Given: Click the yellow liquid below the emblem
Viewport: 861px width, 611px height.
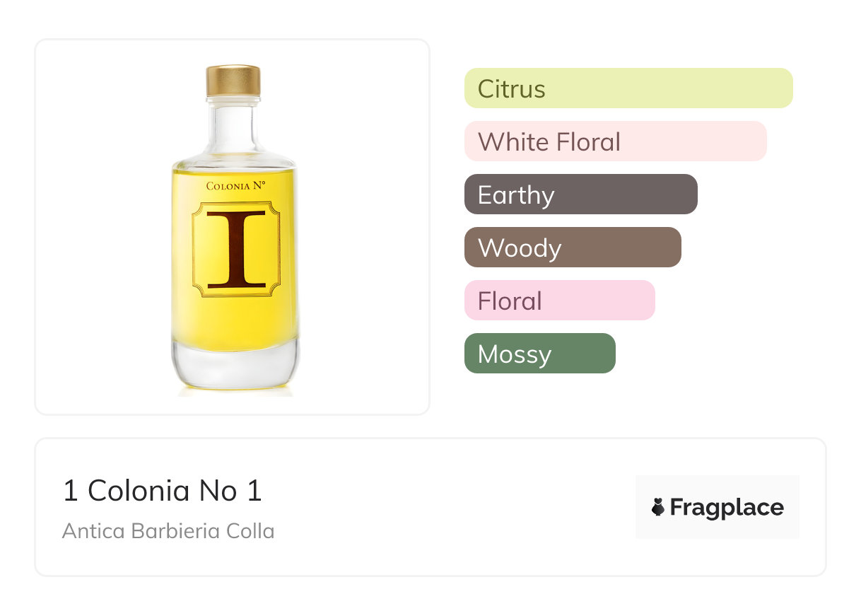Looking at the screenshot, I should click(x=235, y=318).
